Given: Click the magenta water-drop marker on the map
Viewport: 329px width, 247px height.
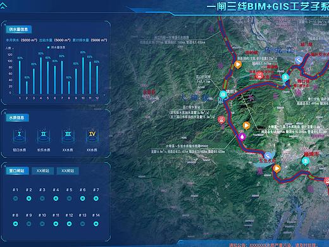Looking at the screenshot, I should point(242,137).
